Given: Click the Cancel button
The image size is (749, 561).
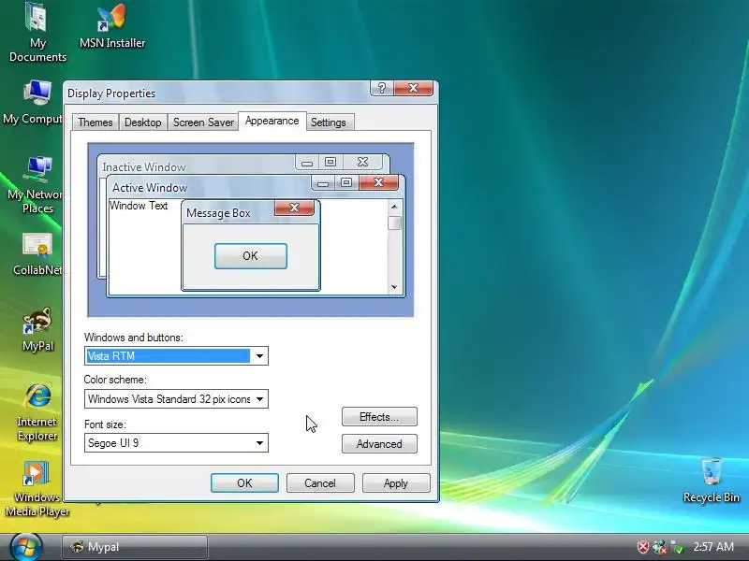Looking at the screenshot, I should [x=320, y=482].
